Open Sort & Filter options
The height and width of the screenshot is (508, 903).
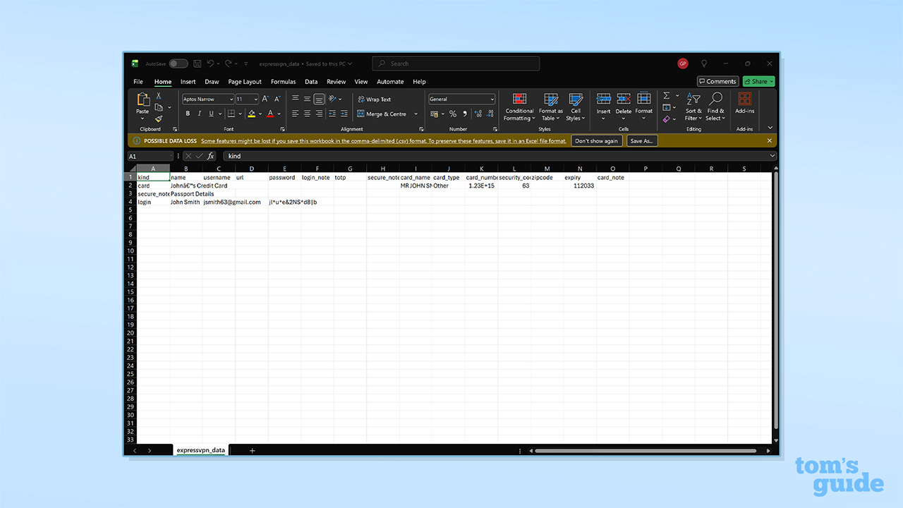tap(694, 107)
